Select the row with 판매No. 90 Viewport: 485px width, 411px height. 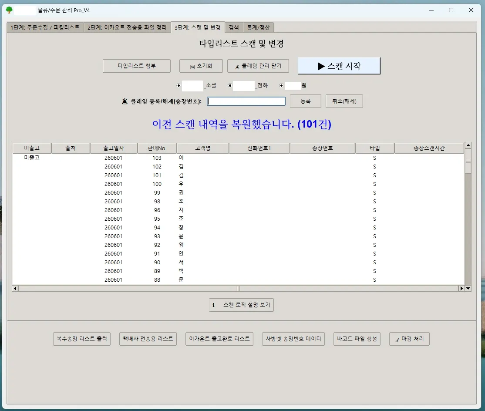pyautogui.click(x=238, y=262)
